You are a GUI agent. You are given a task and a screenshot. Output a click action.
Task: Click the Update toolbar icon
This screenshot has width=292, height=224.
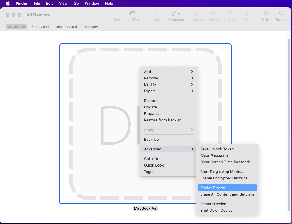[x=213, y=13]
